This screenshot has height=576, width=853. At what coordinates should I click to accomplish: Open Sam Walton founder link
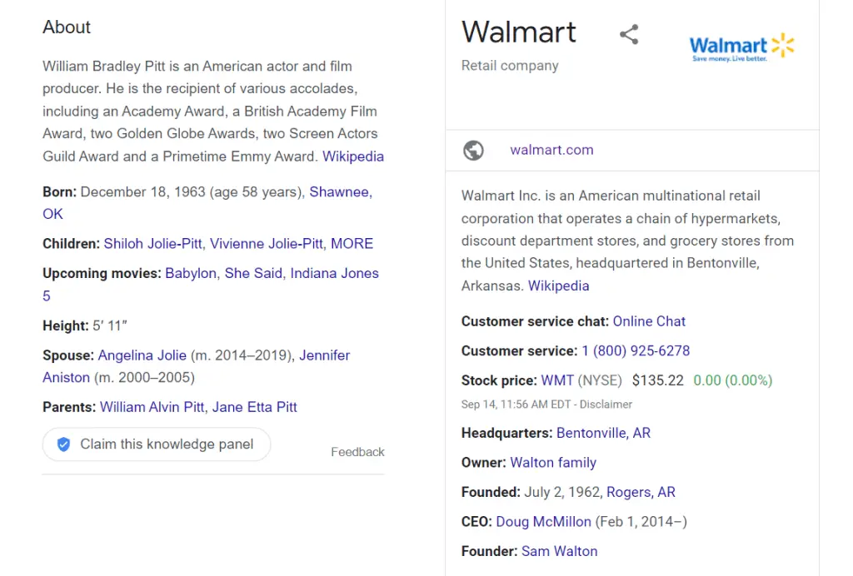click(x=559, y=551)
